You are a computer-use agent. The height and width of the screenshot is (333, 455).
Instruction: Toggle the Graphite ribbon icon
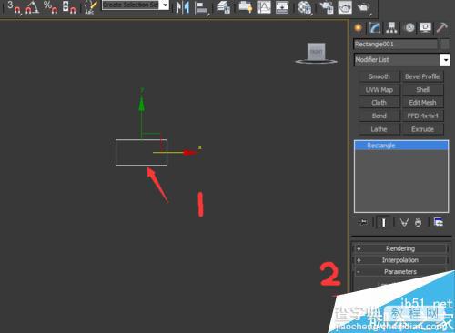pyautogui.click(x=246, y=7)
